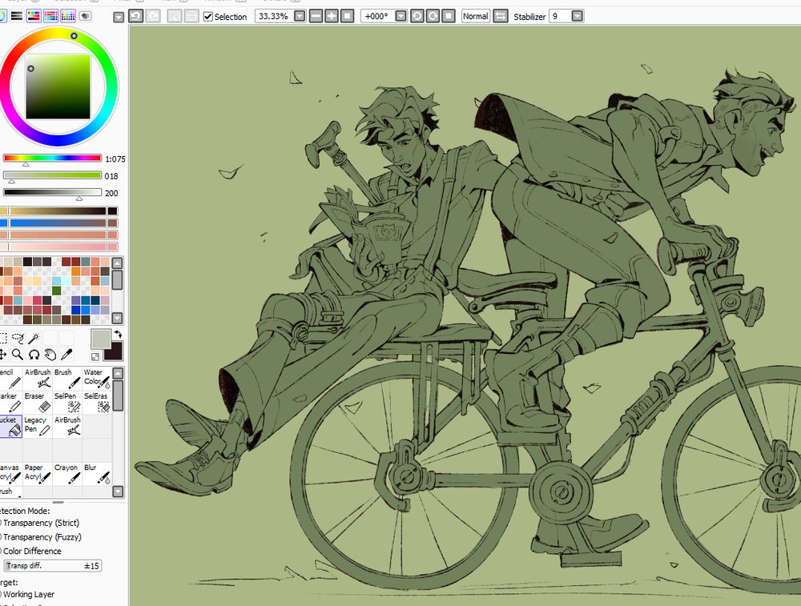Open the Stabilizer level dropdown
The height and width of the screenshot is (606, 801).
578,16
